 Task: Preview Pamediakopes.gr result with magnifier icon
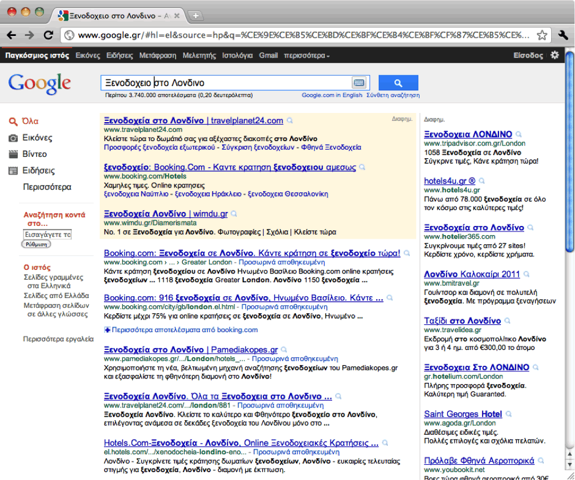[x=284, y=350]
